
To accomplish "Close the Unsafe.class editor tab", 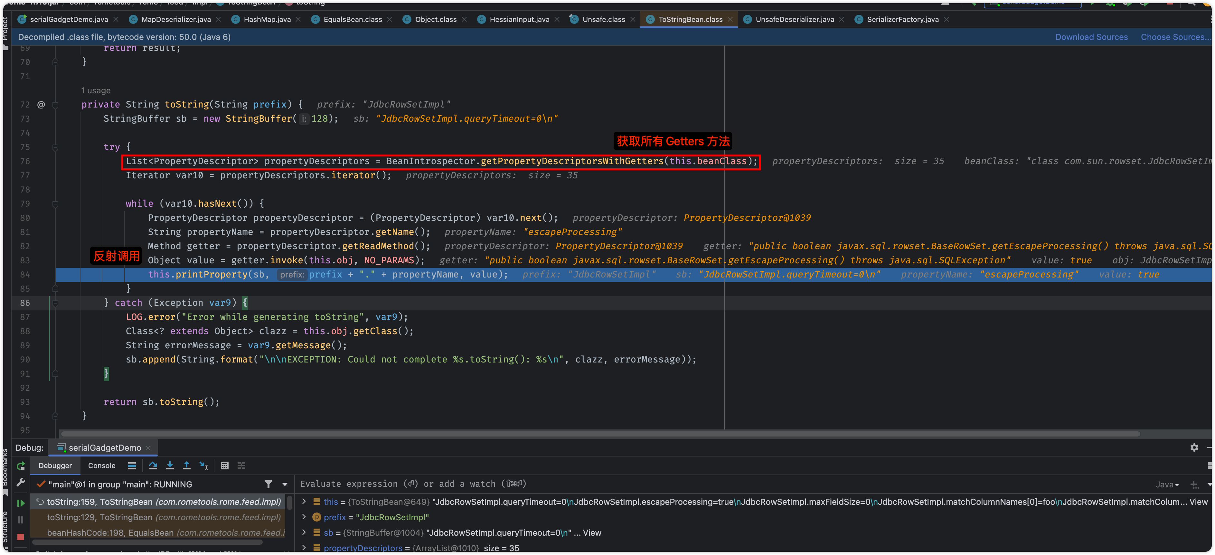I will 633,19.
